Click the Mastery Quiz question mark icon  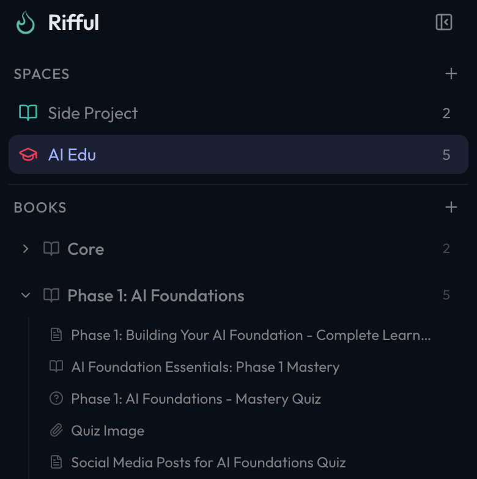click(x=56, y=399)
